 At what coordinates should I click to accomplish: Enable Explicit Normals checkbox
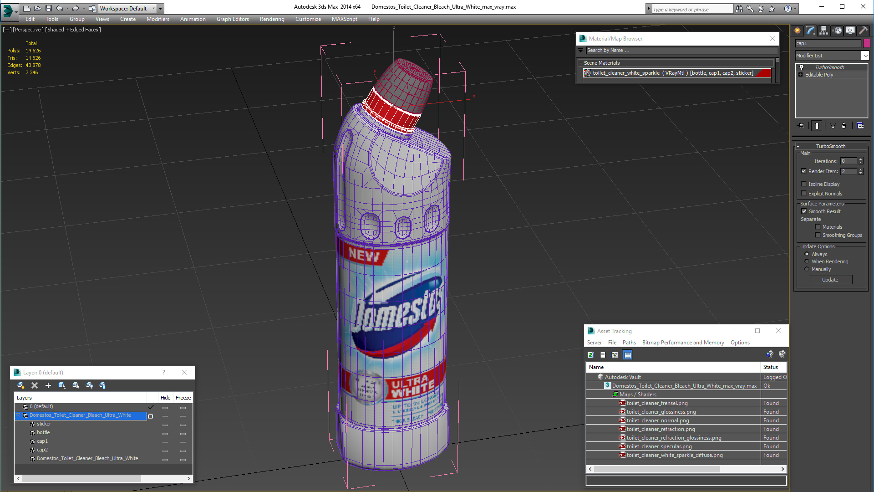pyautogui.click(x=803, y=194)
